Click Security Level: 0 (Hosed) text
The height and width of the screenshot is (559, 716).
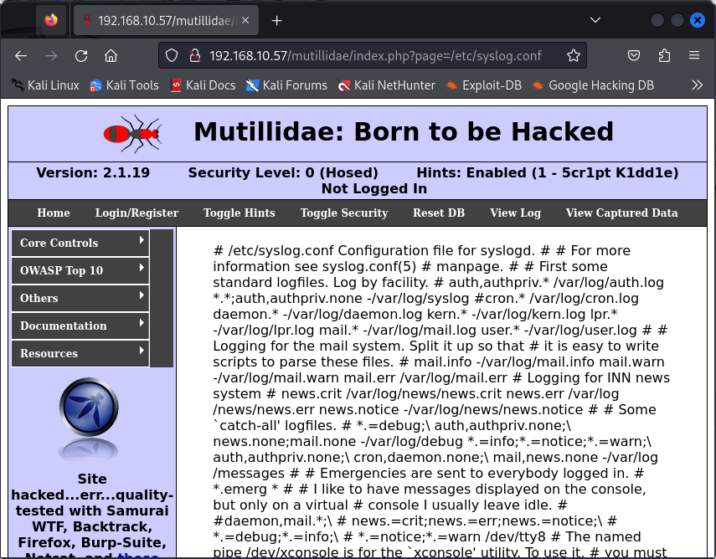[283, 172]
